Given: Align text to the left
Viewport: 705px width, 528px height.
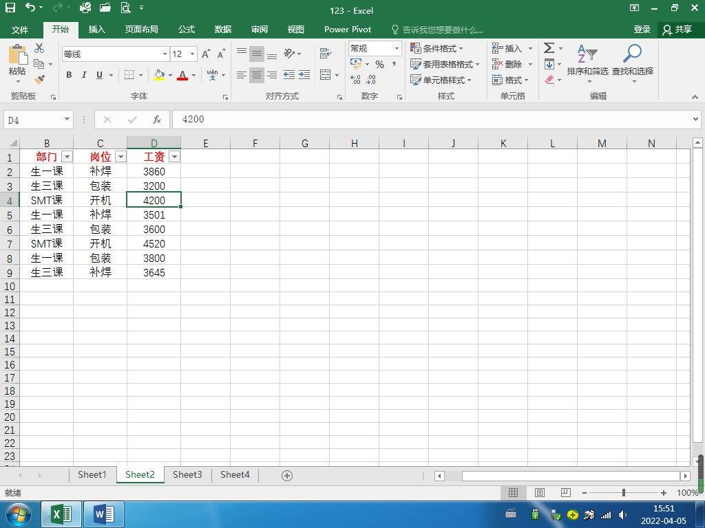Looking at the screenshot, I should (242, 75).
